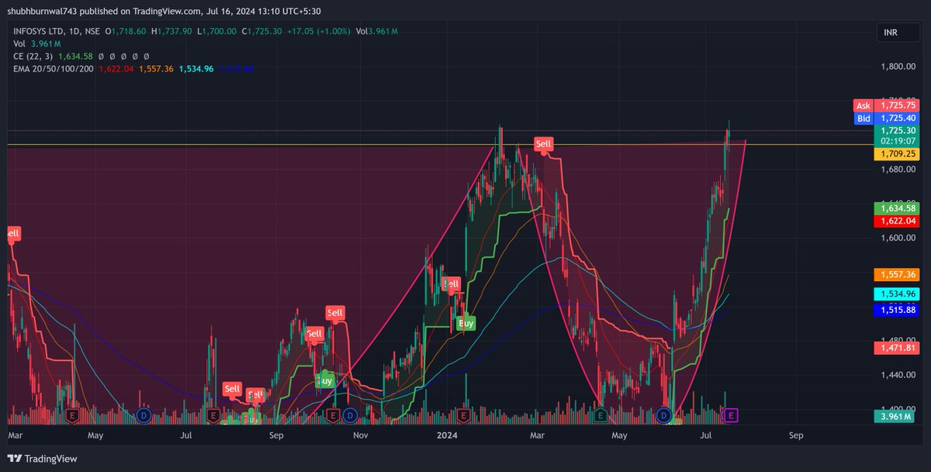Click the Sell bubble near the chart's peak
931x472 pixels.
tap(543, 144)
